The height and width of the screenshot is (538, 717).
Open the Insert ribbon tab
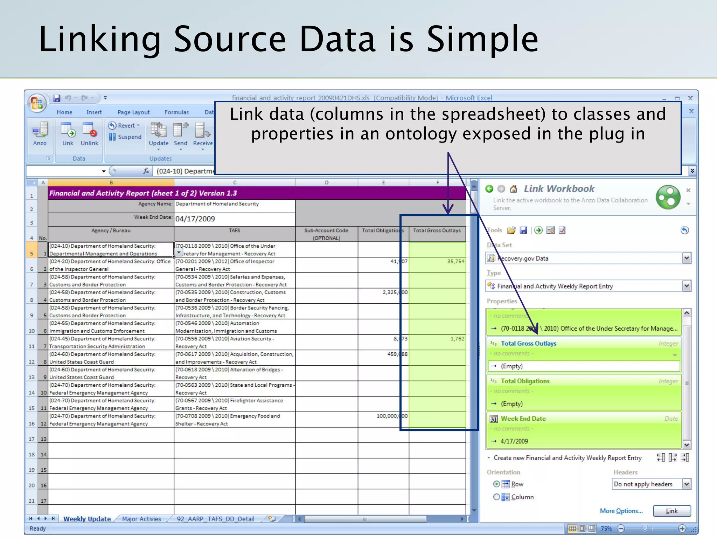(x=94, y=112)
